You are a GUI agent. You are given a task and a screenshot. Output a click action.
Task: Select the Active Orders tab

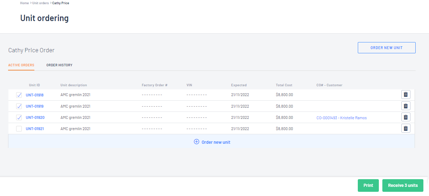coord(21,65)
